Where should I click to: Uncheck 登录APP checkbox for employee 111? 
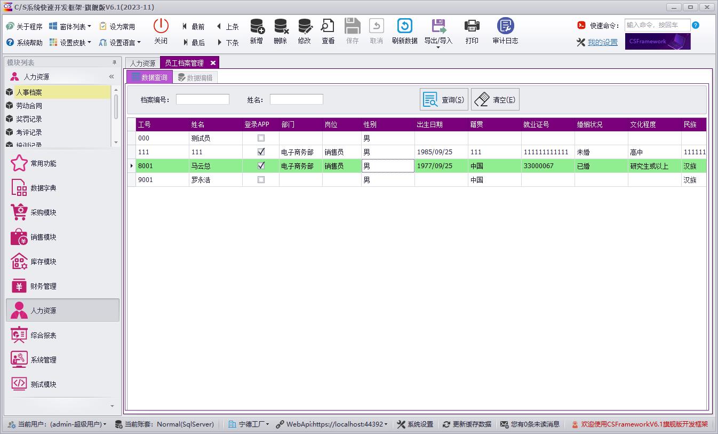(x=261, y=152)
